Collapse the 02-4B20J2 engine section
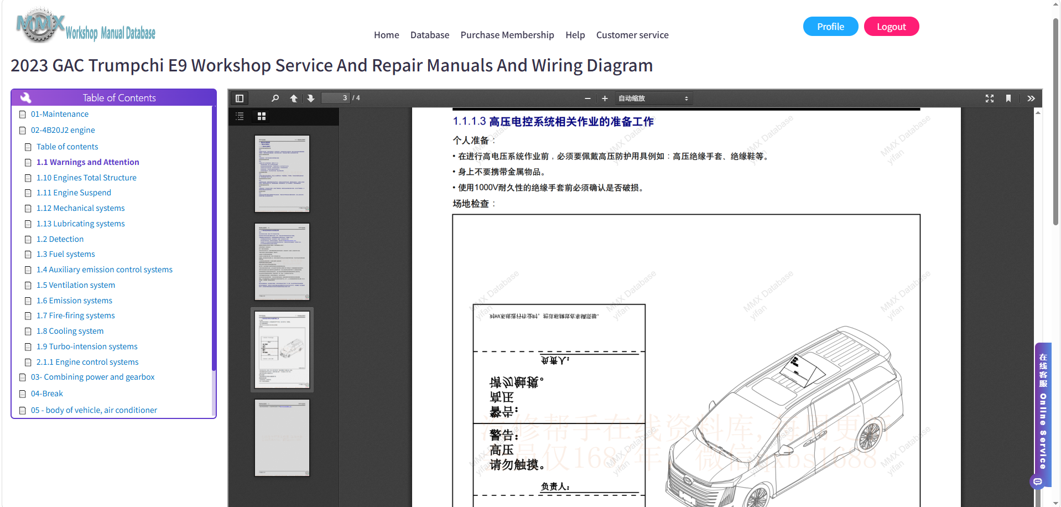 click(63, 130)
